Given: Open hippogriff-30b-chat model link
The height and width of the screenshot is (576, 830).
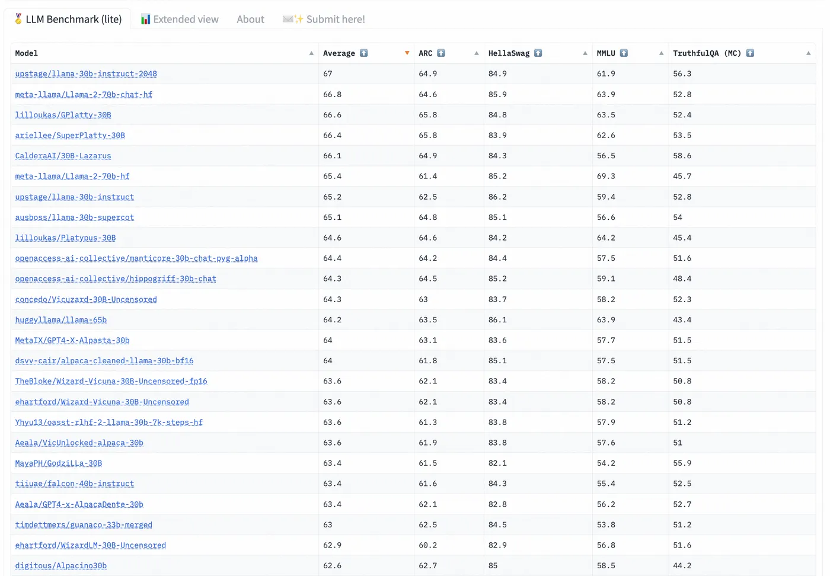Looking at the screenshot, I should click(116, 279).
